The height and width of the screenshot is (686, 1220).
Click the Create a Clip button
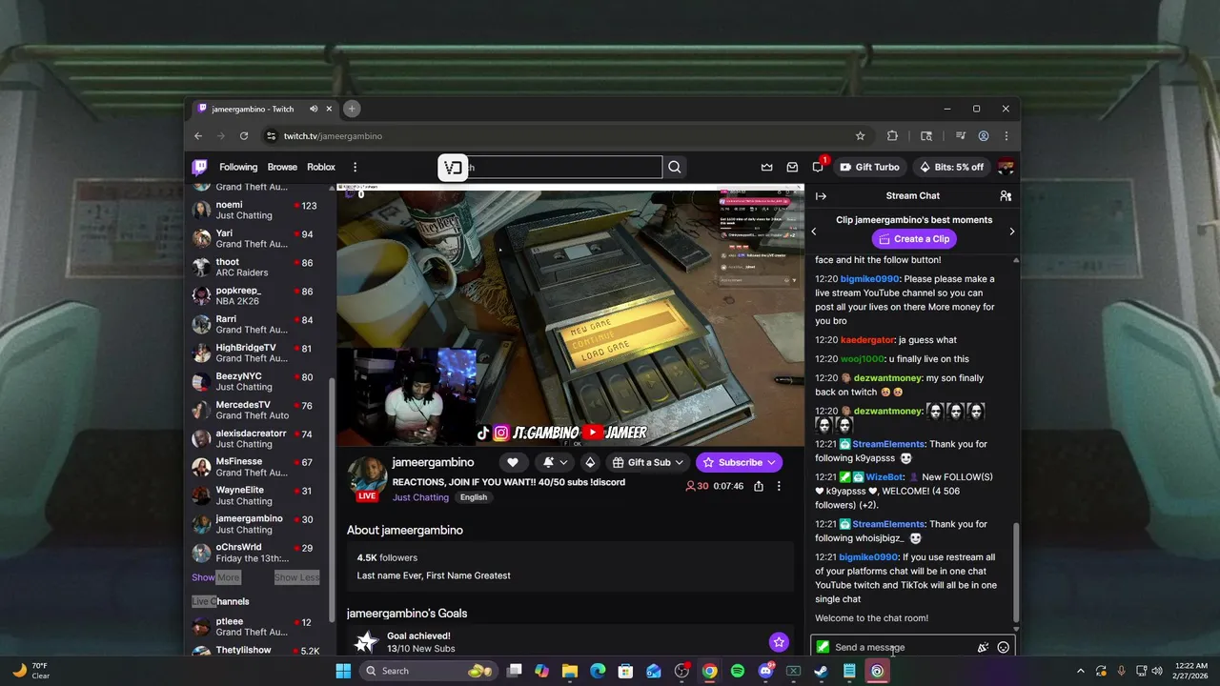point(914,239)
